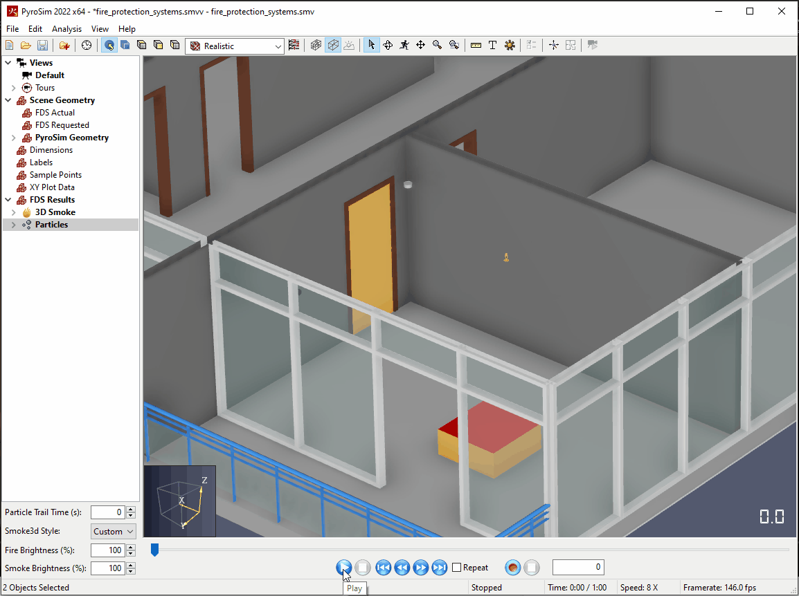Select the walk navigation tool
799x596 pixels.
pyautogui.click(x=404, y=45)
